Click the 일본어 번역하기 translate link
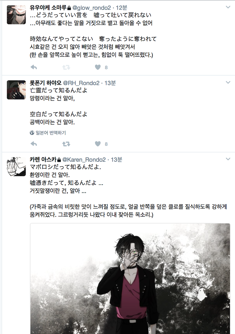Screen dimensions: 235x334 [x=51, y=133]
